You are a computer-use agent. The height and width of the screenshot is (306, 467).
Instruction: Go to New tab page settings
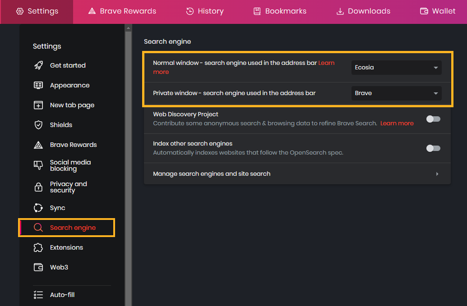[x=72, y=105]
